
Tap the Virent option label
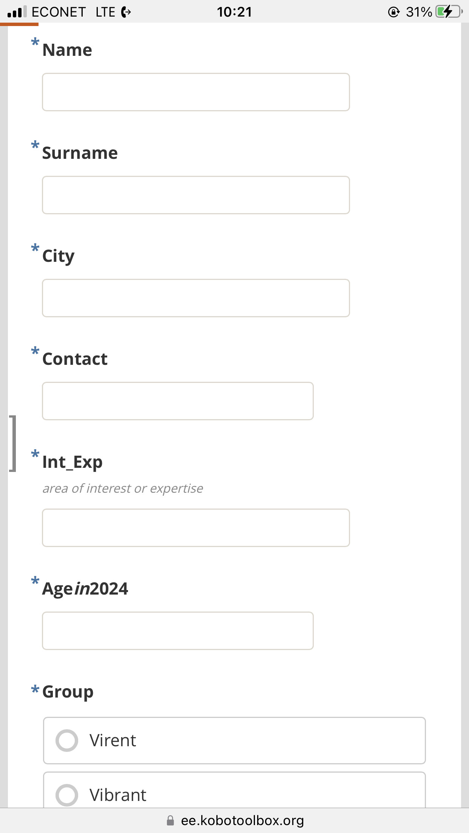(113, 741)
